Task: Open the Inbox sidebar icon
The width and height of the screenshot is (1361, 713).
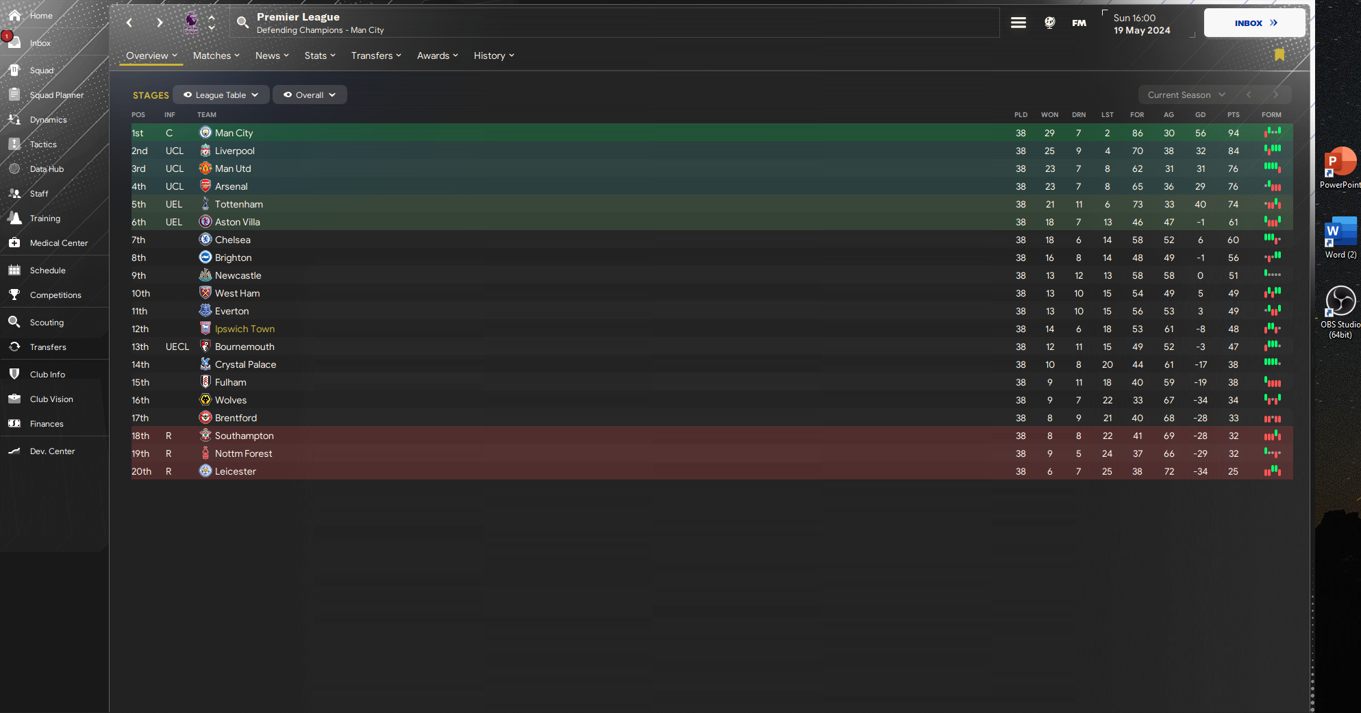Action: 14,42
